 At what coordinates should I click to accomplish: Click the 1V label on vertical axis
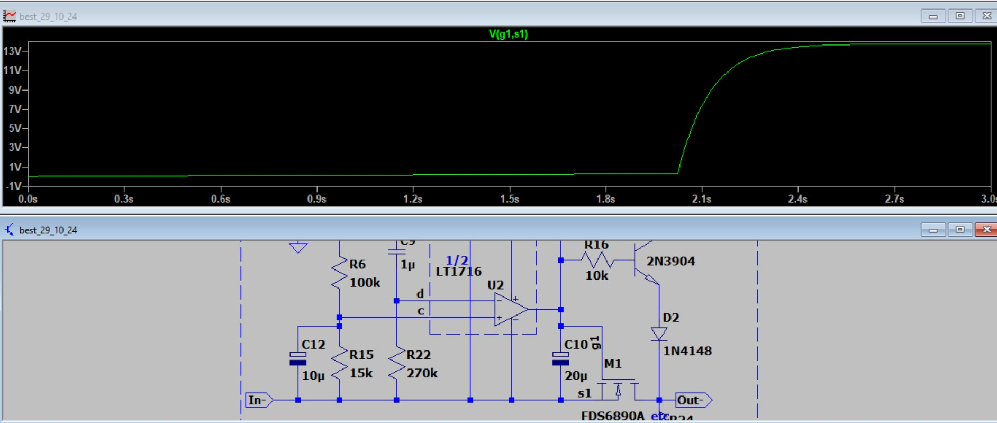pyautogui.click(x=15, y=167)
